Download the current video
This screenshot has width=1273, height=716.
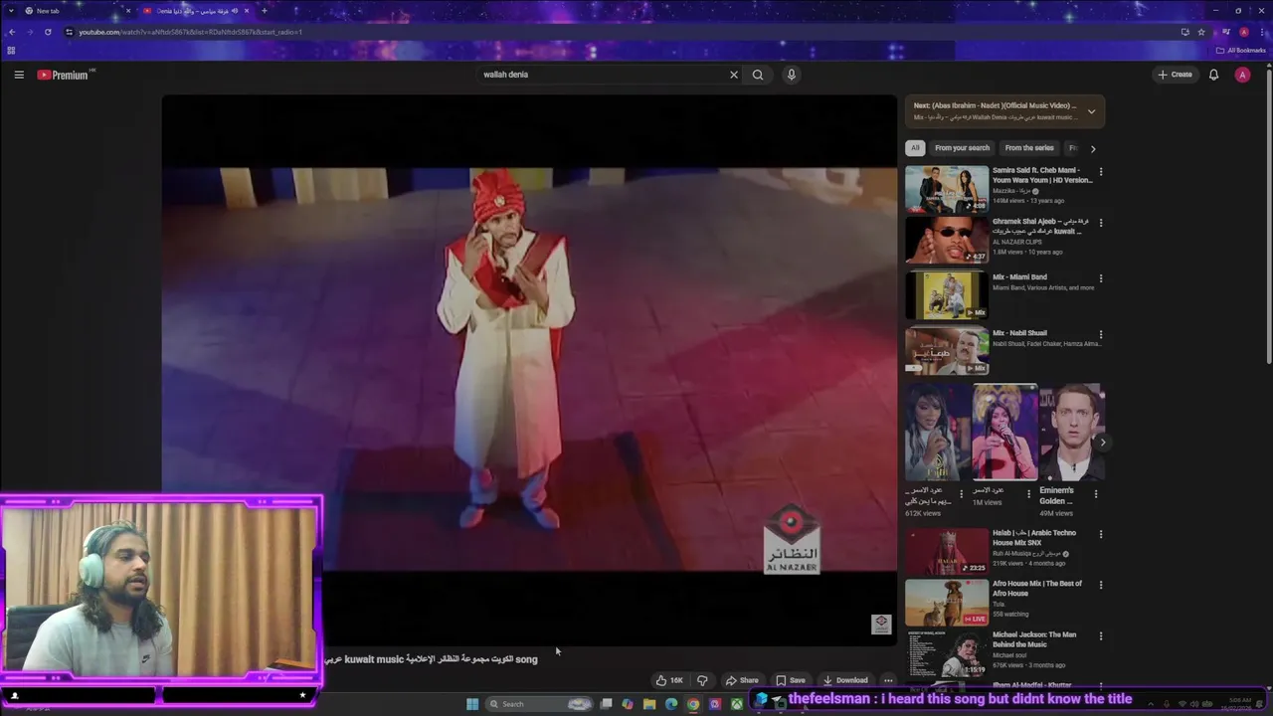(x=845, y=680)
